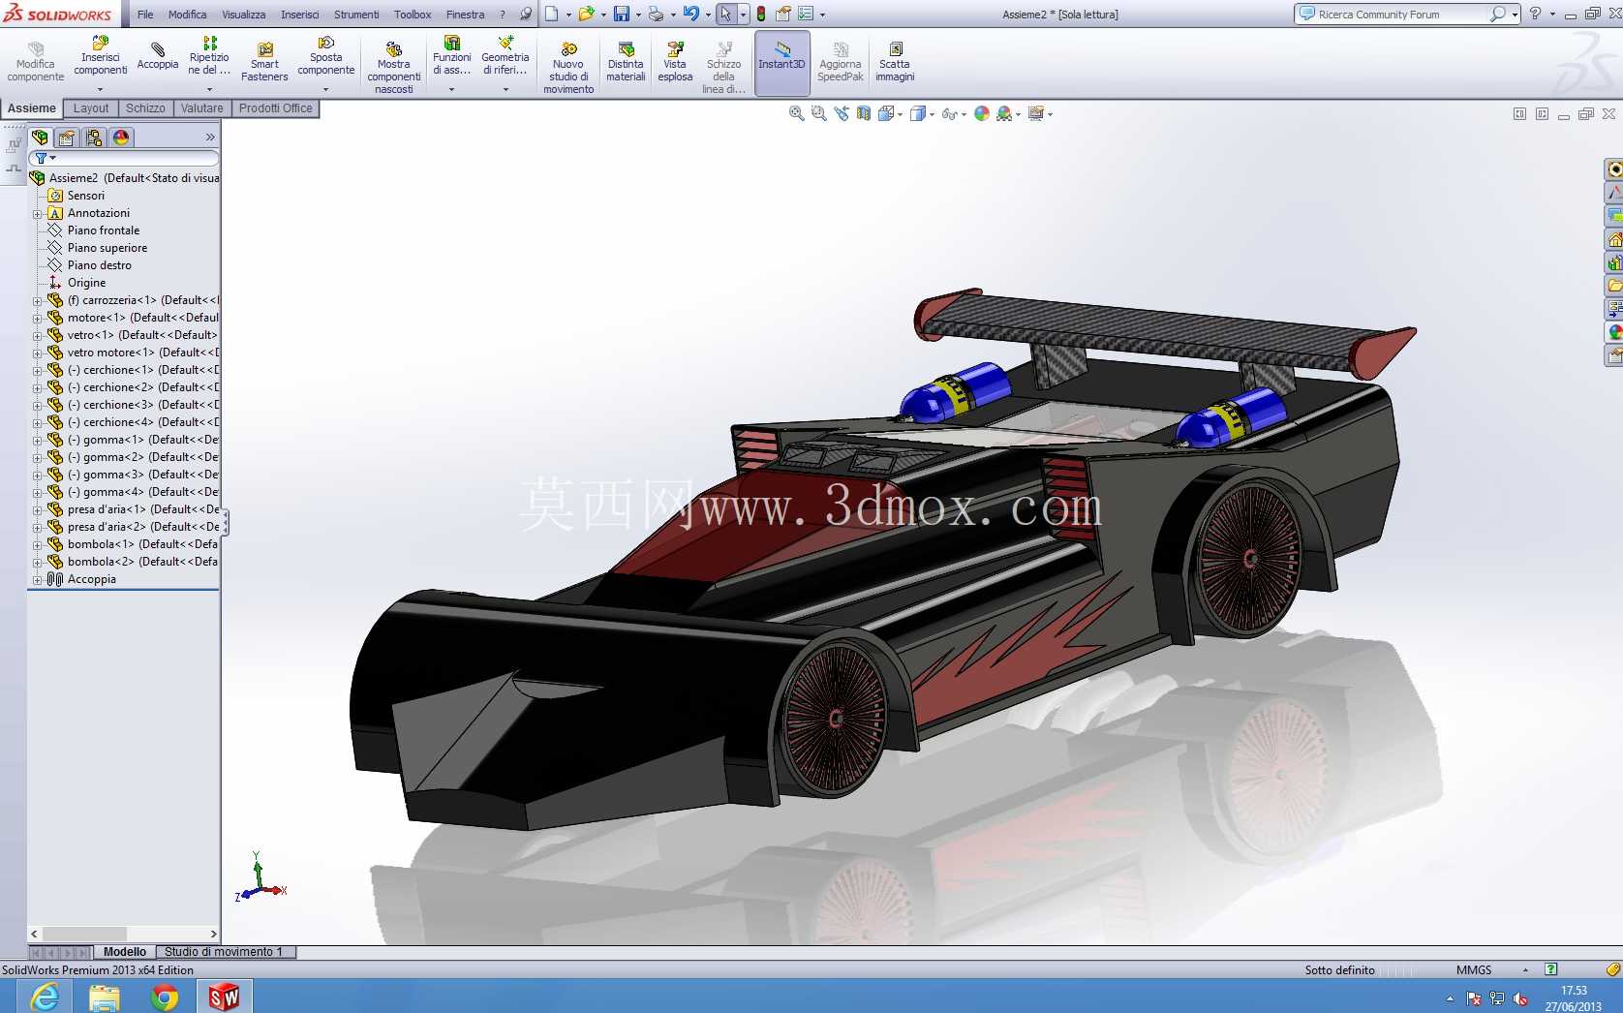Click Edit appearance color ball icon
The width and height of the screenshot is (1623, 1013).
coord(982,113)
